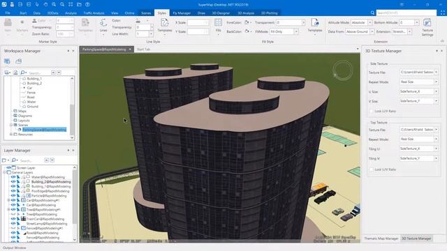
Task: Toggle visibility of the PoolEdge@RapidModeling layer
Action: (x=13, y=191)
